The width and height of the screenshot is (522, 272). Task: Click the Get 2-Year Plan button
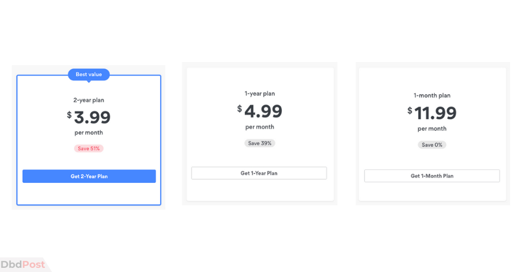pyautogui.click(x=89, y=176)
